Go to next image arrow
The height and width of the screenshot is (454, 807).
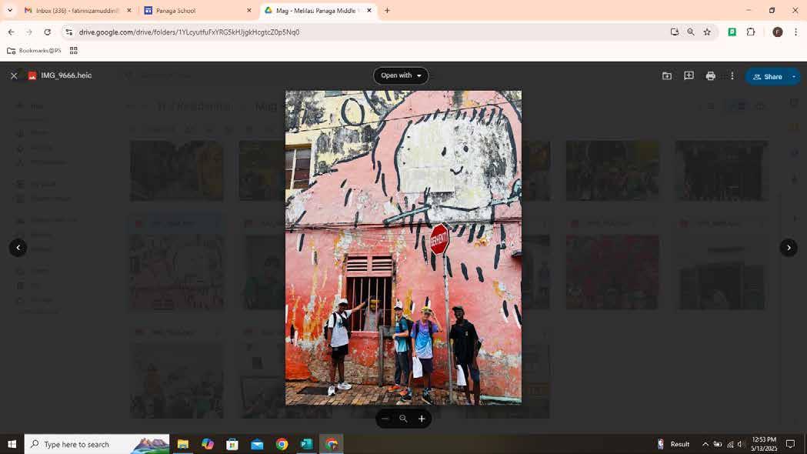coord(789,248)
